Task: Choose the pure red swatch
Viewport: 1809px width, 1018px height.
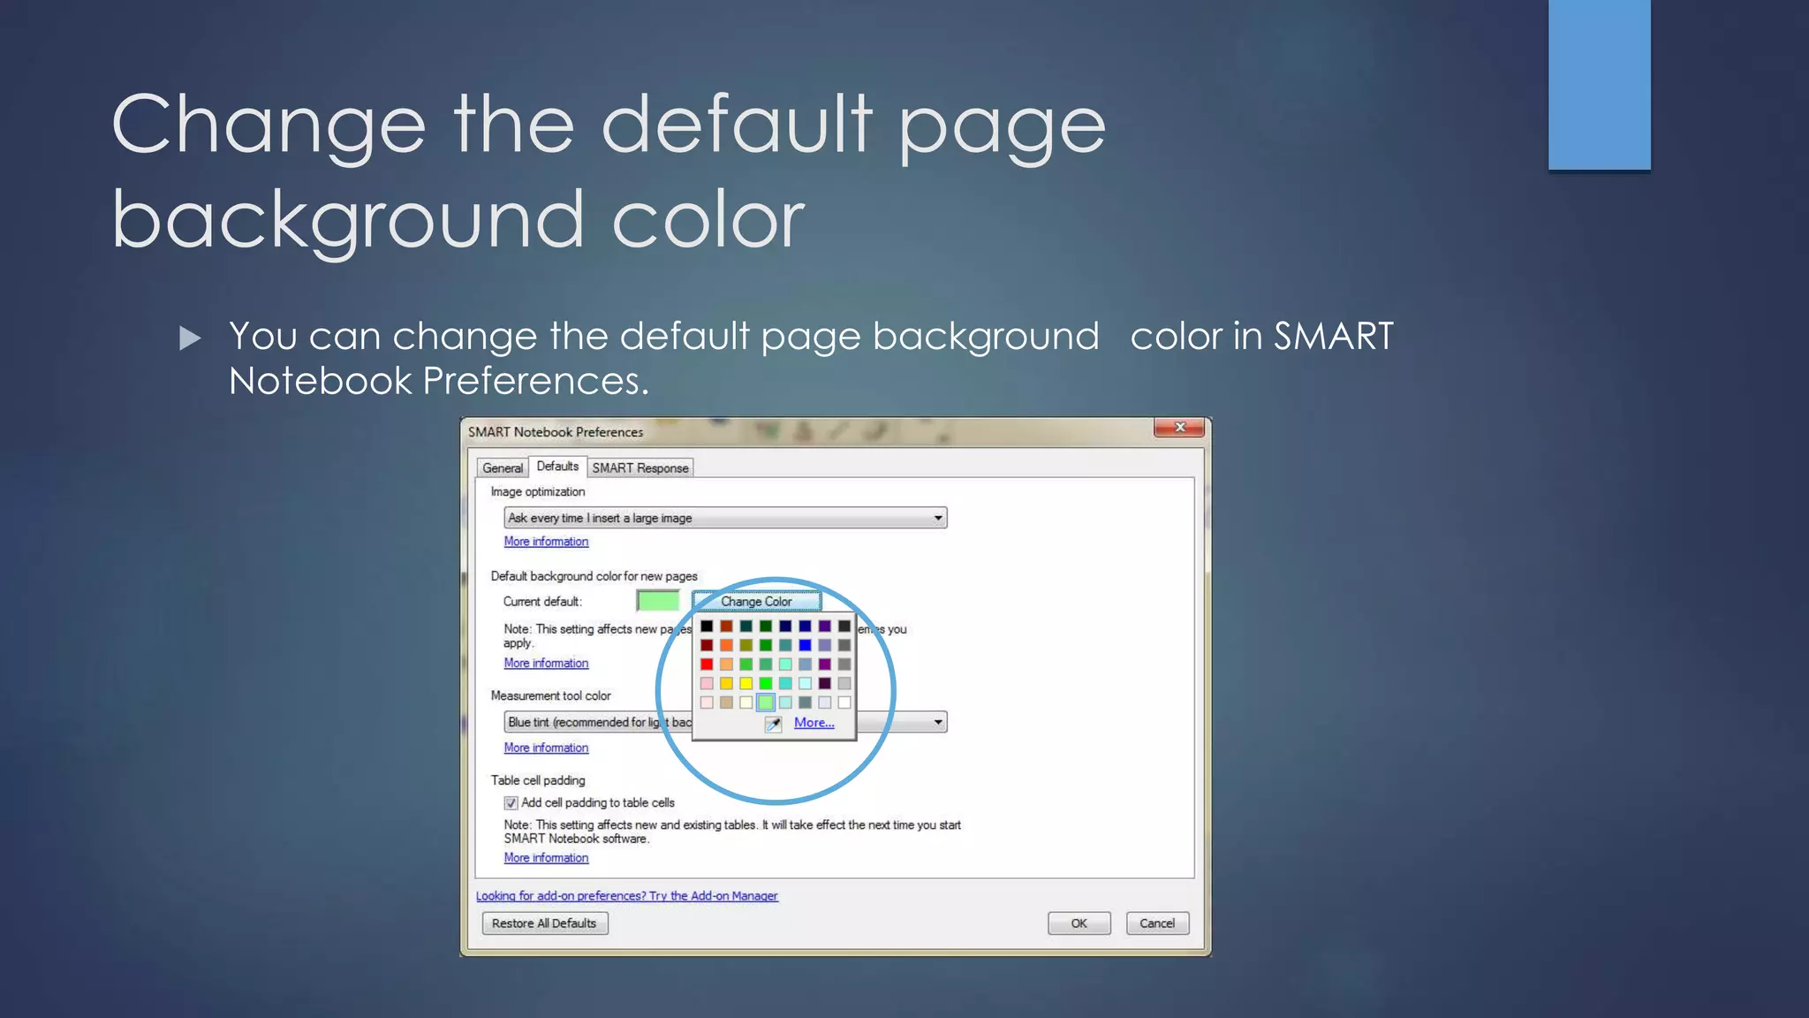Action: (x=707, y=665)
